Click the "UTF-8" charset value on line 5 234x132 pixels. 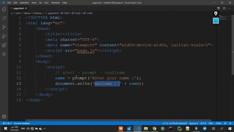(x=88, y=40)
